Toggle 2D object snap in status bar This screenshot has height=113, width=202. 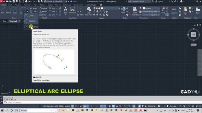click(105, 106)
